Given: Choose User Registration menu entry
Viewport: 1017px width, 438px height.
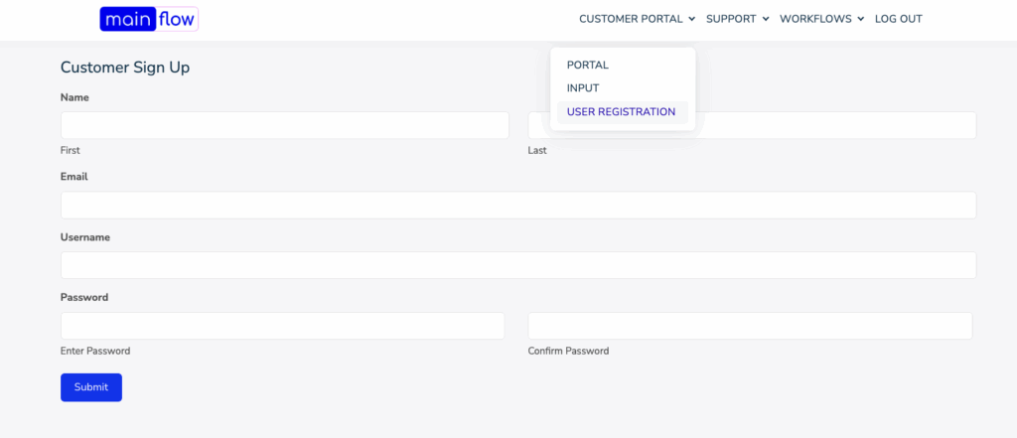Looking at the screenshot, I should pyautogui.click(x=623, y=111).
